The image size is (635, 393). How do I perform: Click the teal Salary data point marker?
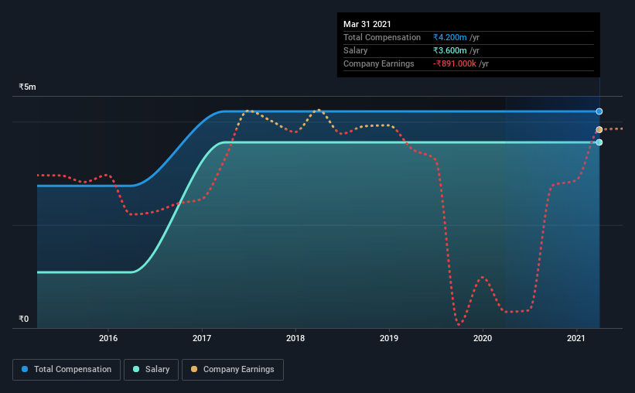click(599, 142)
